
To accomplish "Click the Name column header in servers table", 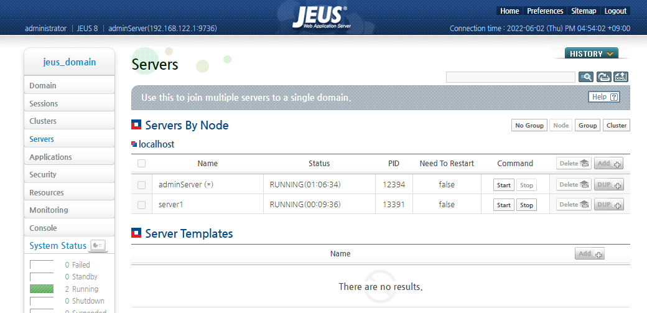I will pyautogui.click(x=208, y=164).
